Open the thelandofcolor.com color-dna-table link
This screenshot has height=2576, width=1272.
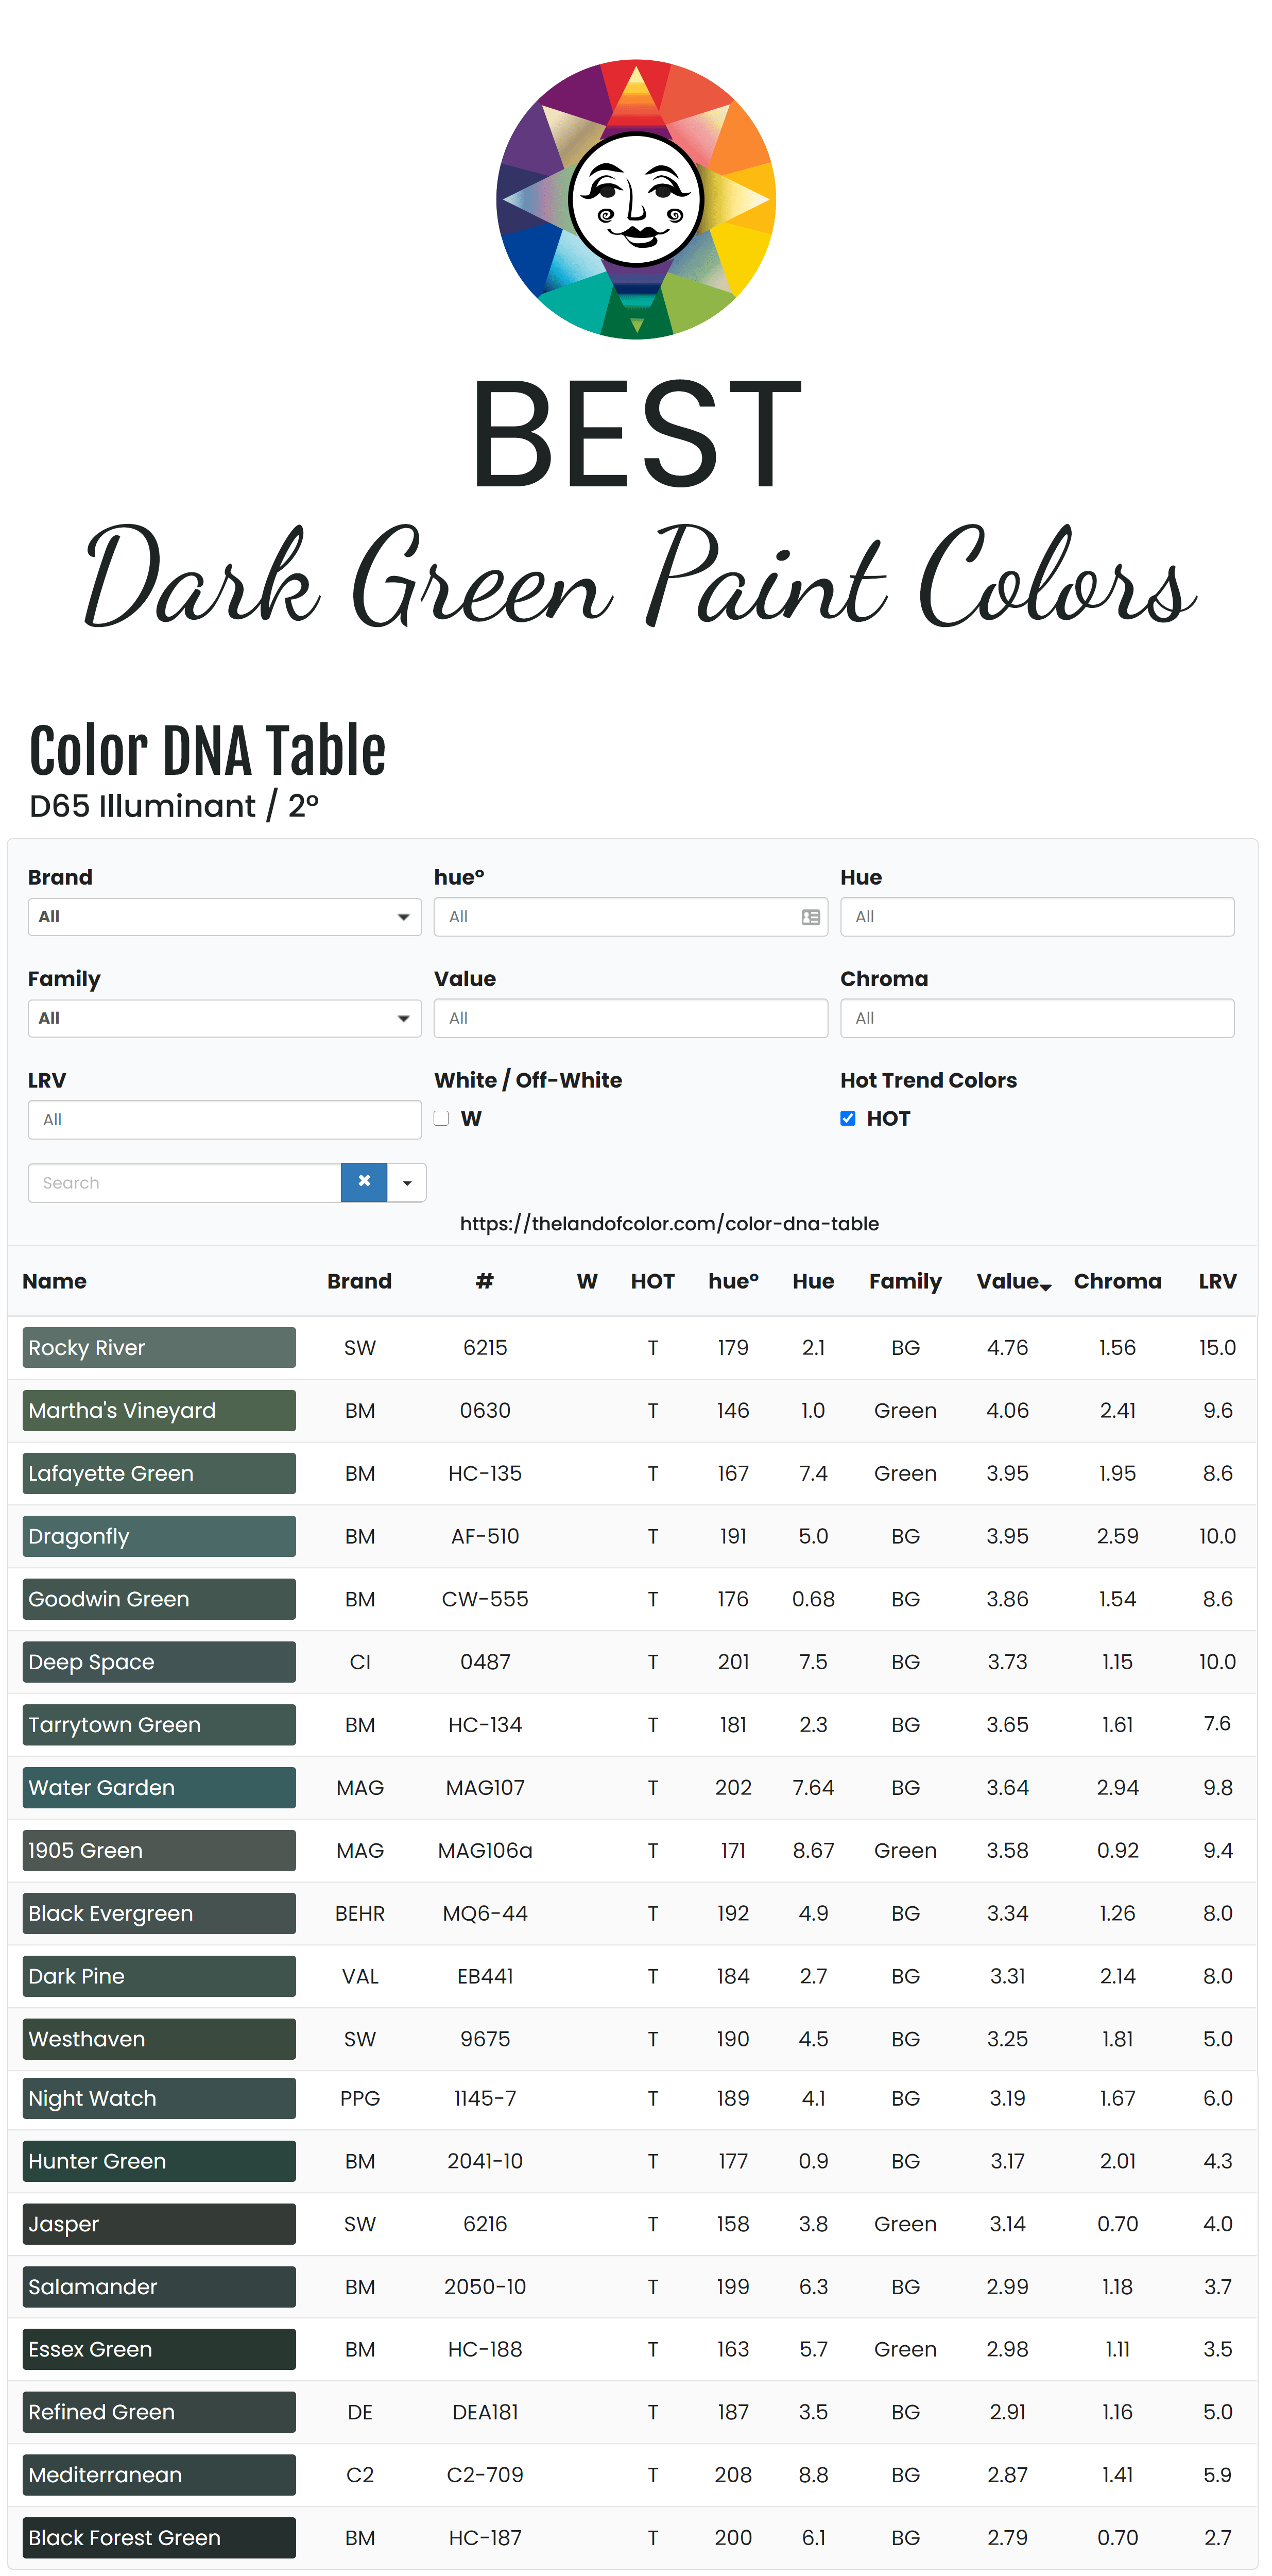click(668, 1223)
